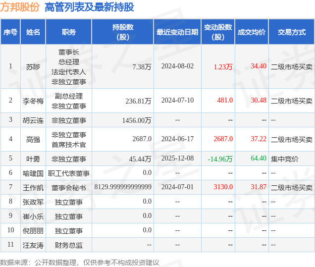
Task: Click the name 张政军
Action: [x=33, y=202]
